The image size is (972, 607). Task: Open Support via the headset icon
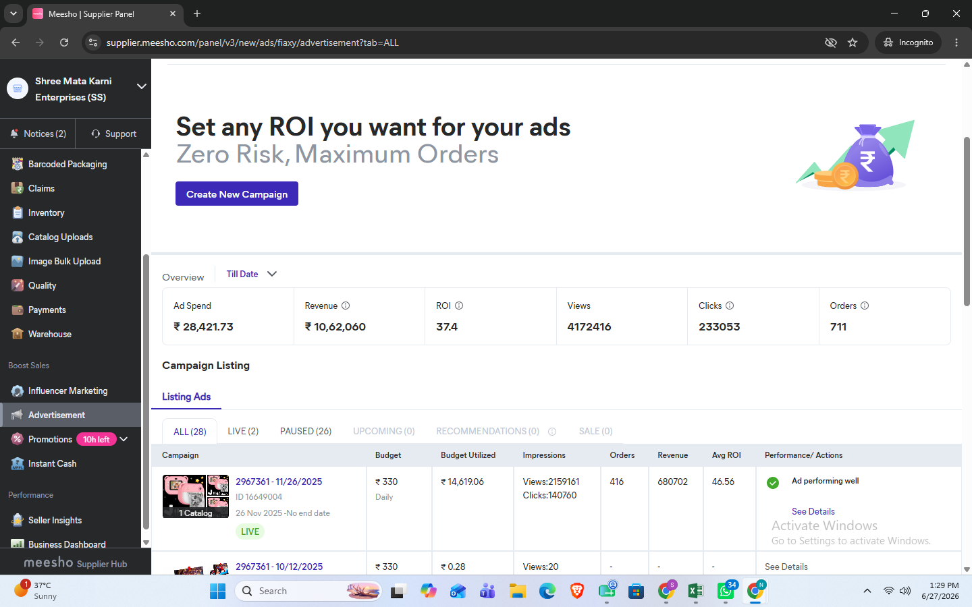[96, 134]
